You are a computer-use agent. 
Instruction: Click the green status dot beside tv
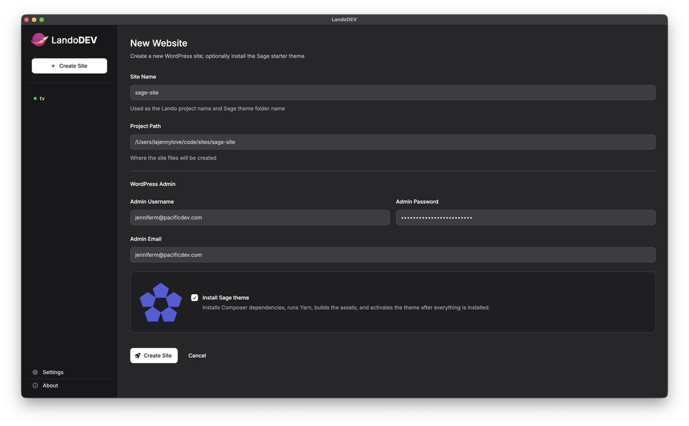(x=34, y=98)
